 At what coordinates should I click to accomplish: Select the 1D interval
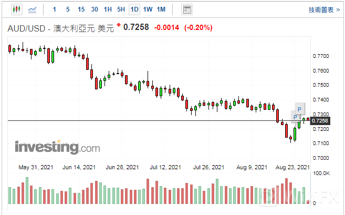click(x=134, y=9)
